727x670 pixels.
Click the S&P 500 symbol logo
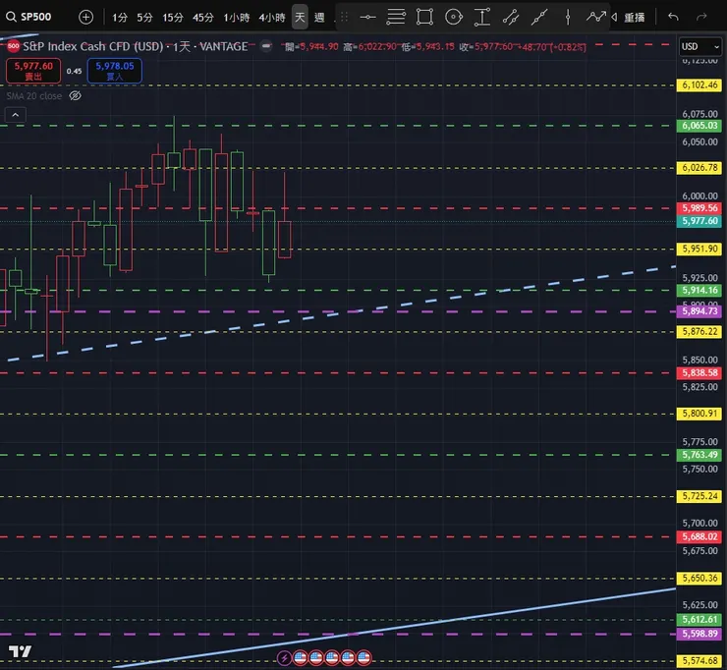14,46
